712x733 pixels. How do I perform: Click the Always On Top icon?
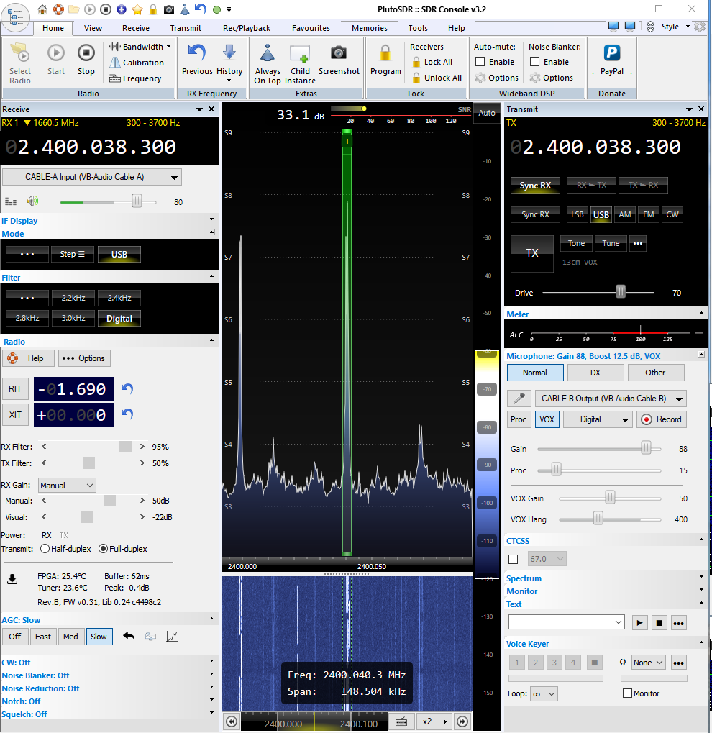point(268,54)
